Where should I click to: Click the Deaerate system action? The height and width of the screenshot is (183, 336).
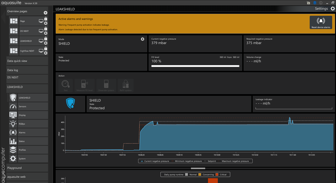pos(106,85)
